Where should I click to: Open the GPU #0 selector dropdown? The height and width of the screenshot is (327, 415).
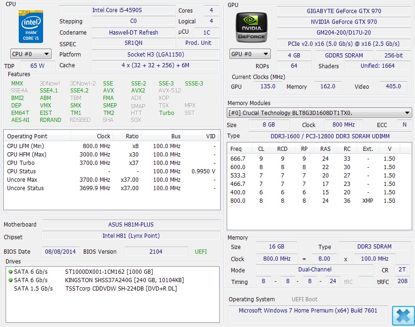250,54
